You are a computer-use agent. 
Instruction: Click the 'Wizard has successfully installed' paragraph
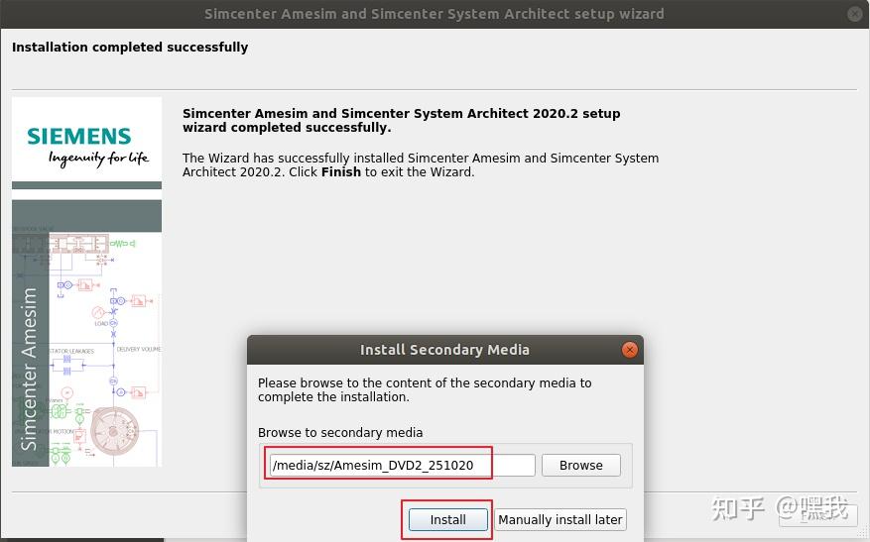[x=421, y=164]
